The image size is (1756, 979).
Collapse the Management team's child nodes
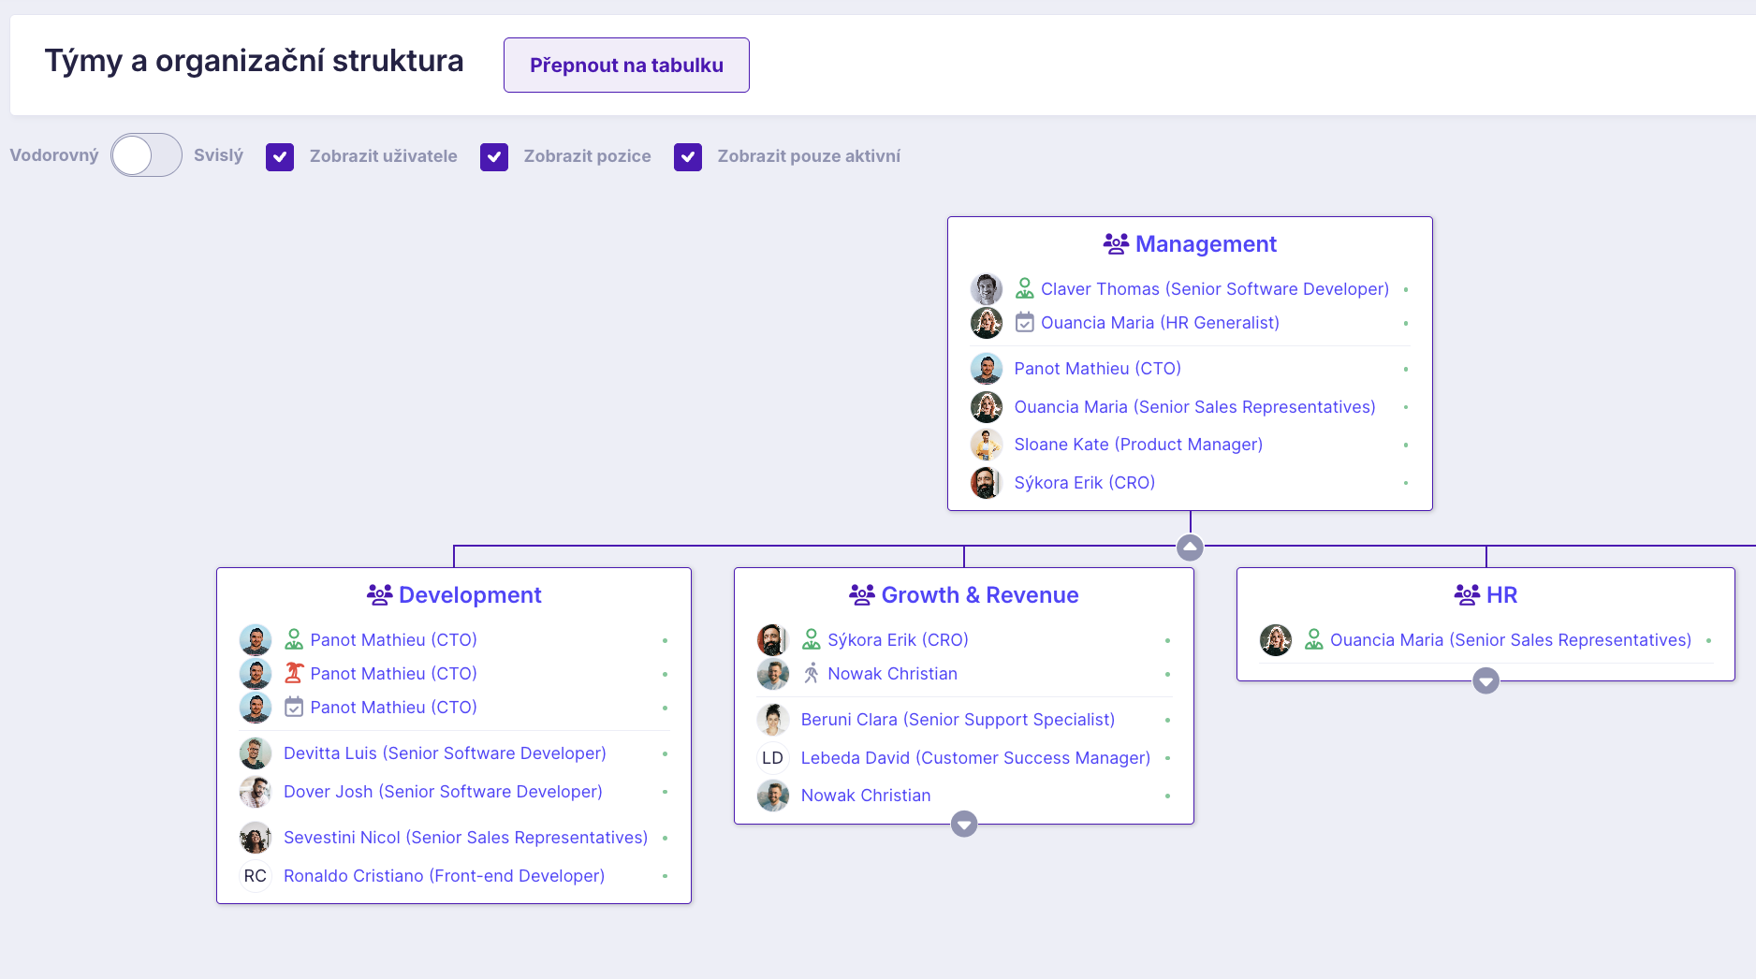coord(1190,547)
